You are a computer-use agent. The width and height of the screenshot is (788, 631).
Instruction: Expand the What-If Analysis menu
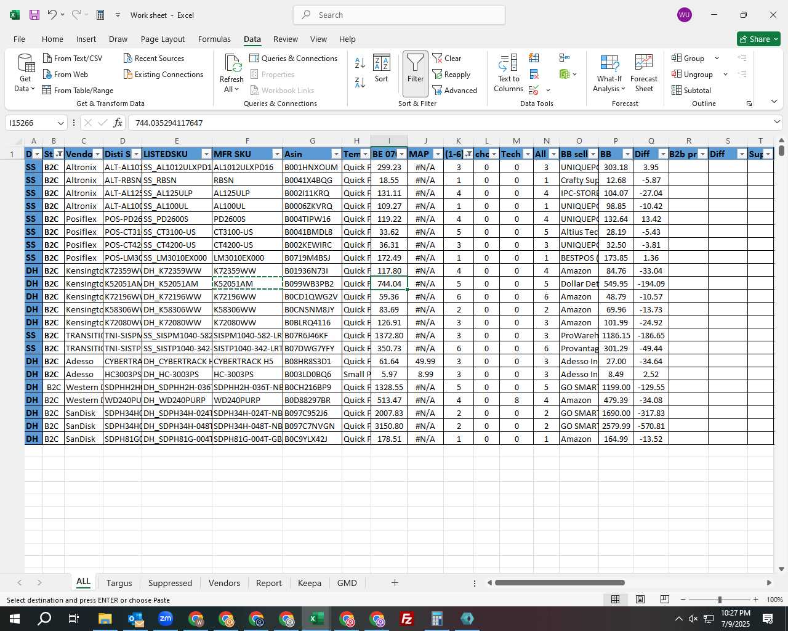pyautogui.click(x=609, y=73)
